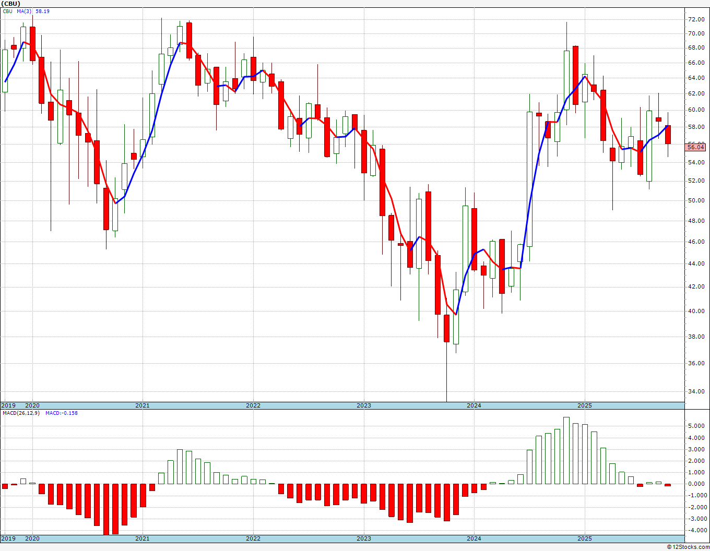Viewport: 710px width, 551px height.
Task: Click the 62.00 price axis label
Action: pos(696,94)
